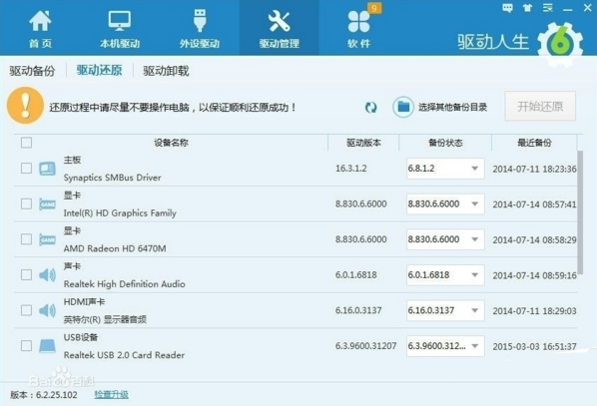This screenshot has width=597, height=406.
Task: Click the 选择其他备份目录 link
Action: click(452, 108)
